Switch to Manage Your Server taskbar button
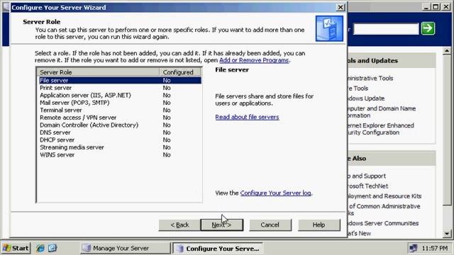 click(125, 248)
